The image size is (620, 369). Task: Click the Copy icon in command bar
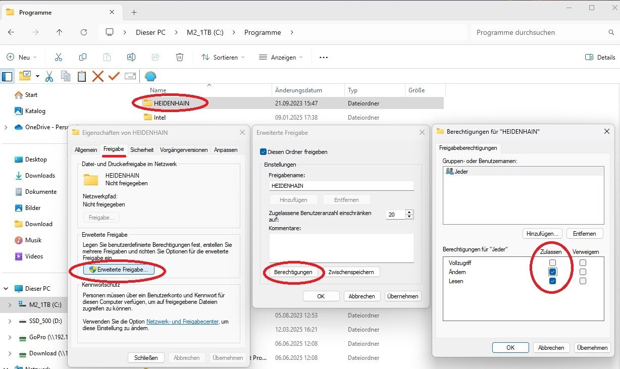pos(83,57)
